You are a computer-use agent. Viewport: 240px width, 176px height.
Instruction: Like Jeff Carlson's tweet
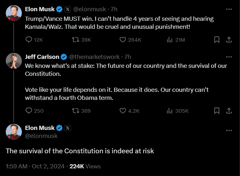point(123,111)
